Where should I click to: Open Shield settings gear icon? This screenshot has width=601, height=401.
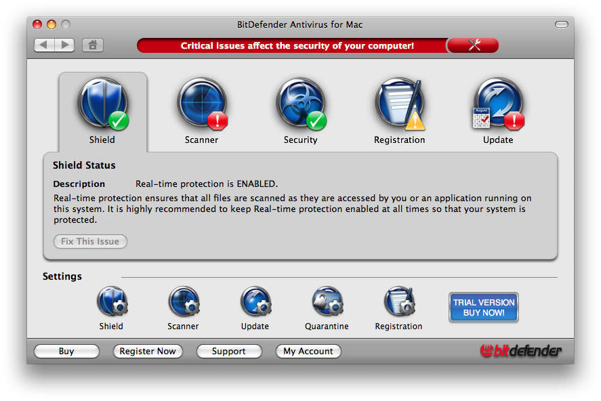(x=112, y=301)
